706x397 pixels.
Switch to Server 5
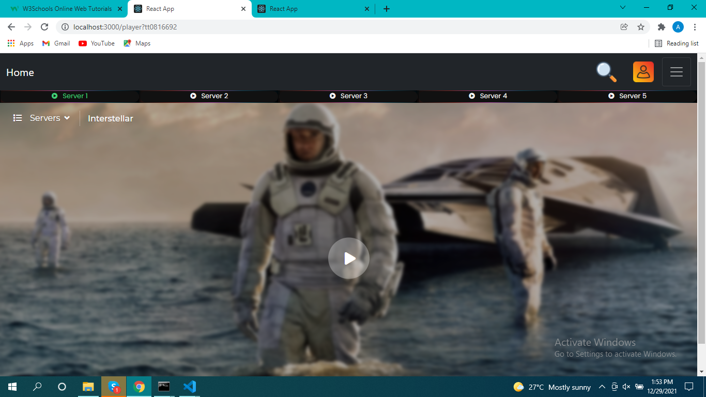pos(628,96)
